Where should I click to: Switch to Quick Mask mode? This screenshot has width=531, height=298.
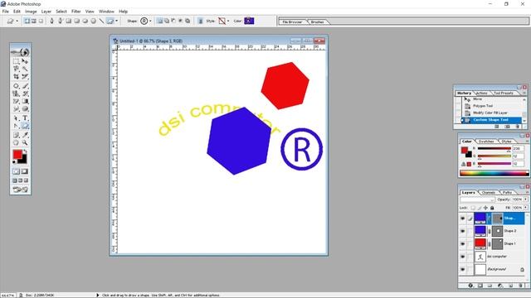pos(25,171)
